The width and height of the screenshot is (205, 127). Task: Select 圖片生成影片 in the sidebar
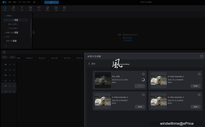tap(13, 24)
